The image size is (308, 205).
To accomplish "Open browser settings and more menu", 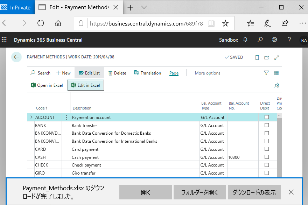I will pyautogui.click(x=303, y=23).
